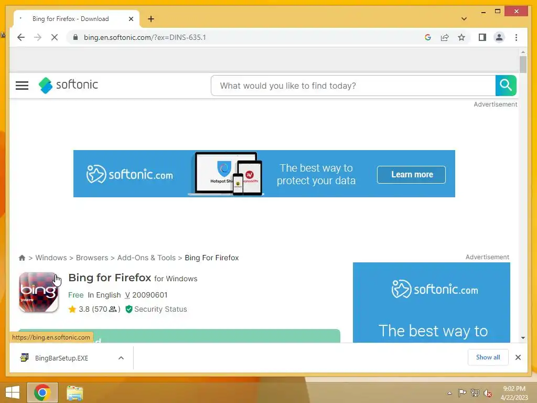Screen dimensions: 537x403
Task: Click the Chrome taskbar icon
Action: [x=42, y=393]
